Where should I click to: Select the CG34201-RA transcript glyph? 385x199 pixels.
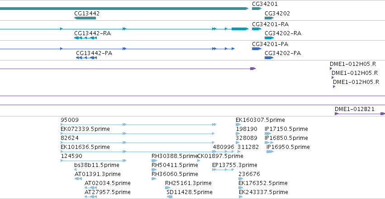point(257,29)
